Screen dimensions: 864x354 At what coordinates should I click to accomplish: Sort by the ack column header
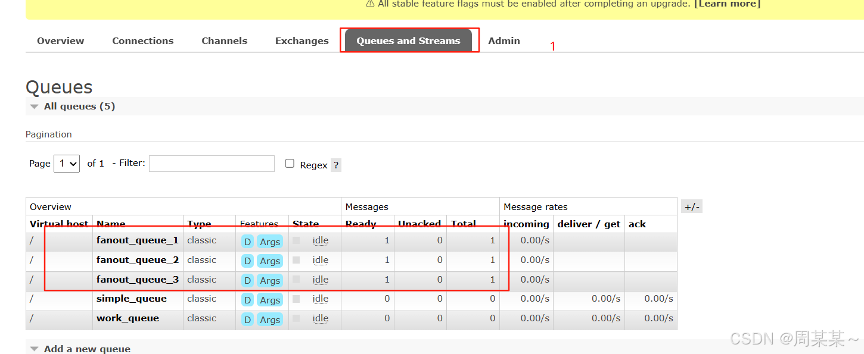click(637, 224)
